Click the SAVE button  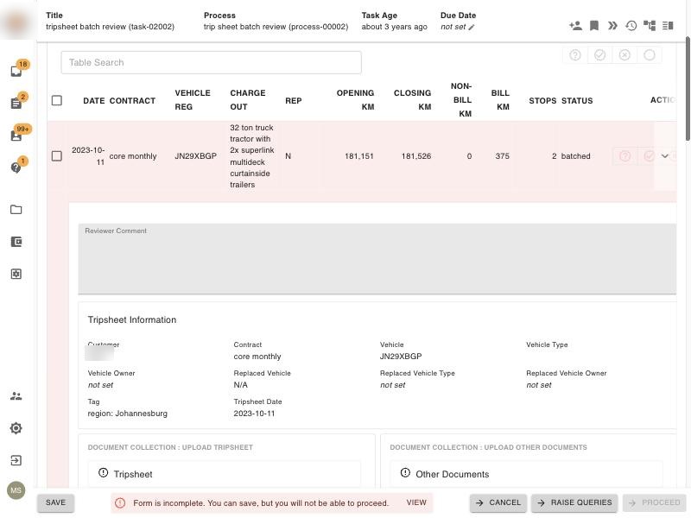pyautogui.click(x=55, y=502)
